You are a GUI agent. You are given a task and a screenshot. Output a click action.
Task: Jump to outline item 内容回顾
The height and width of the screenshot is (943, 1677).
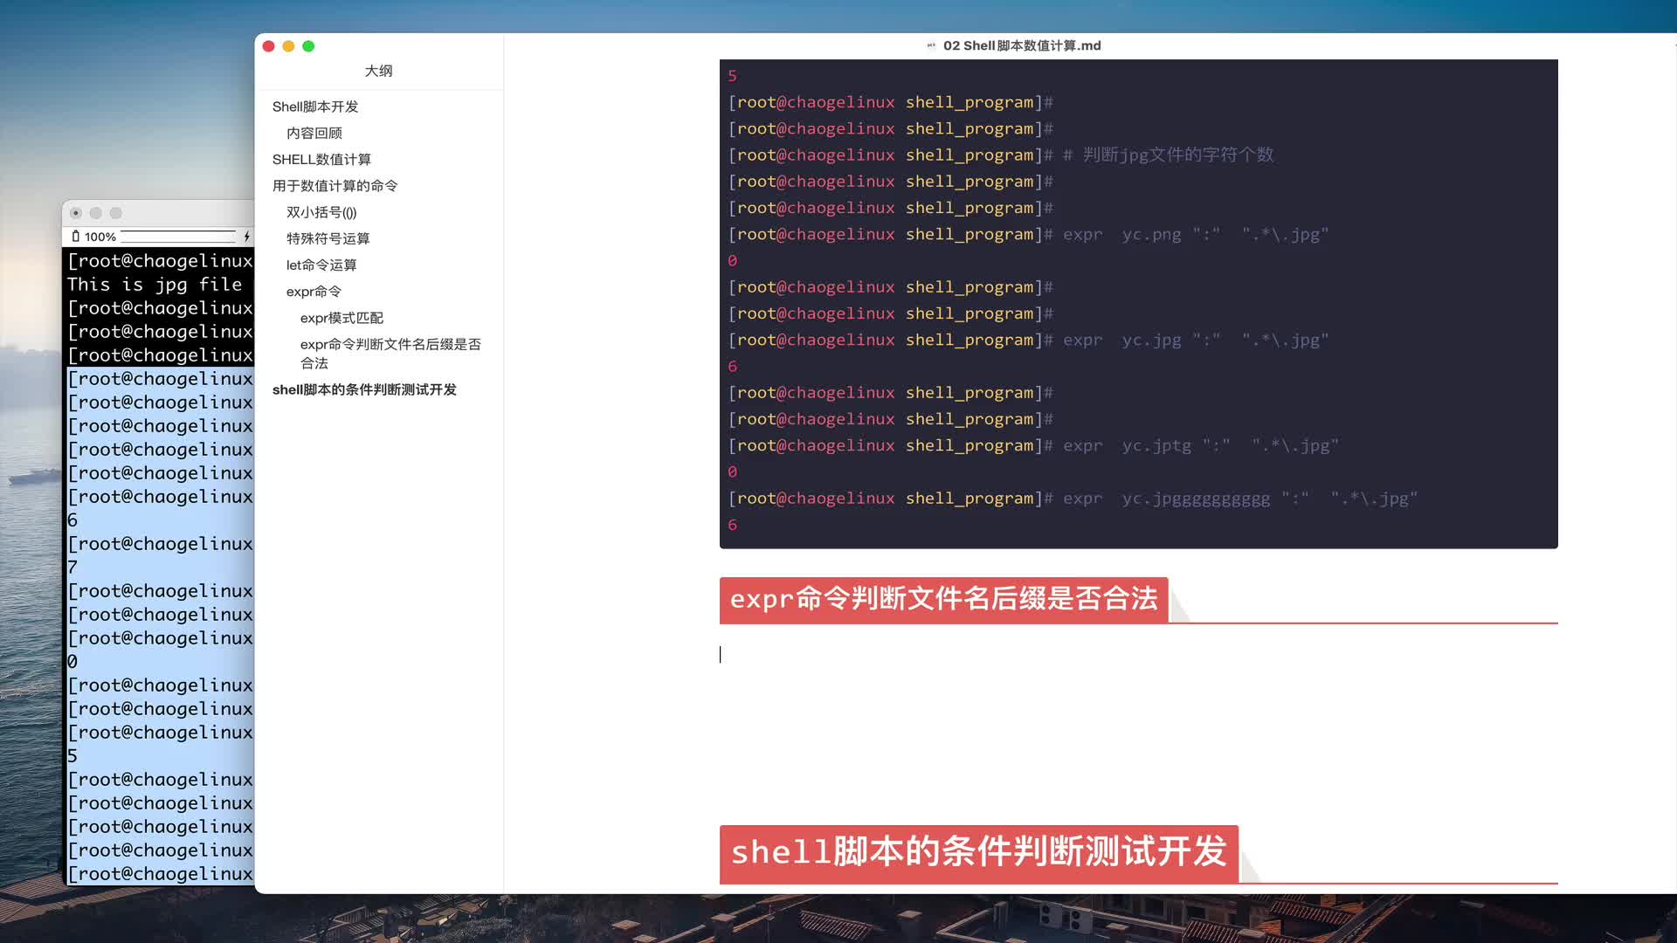[314, 133]
